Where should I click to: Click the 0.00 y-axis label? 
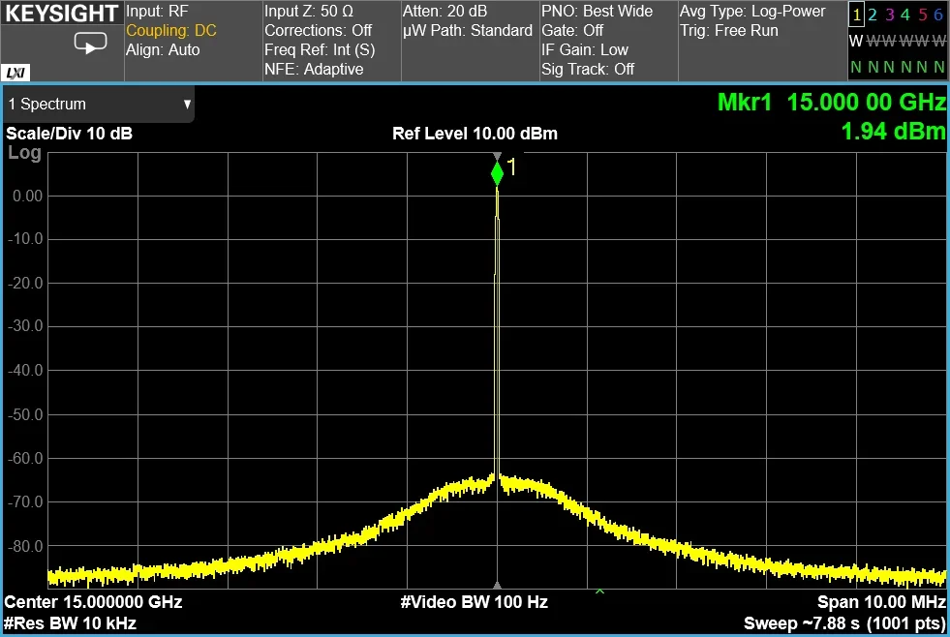[27, 197]
